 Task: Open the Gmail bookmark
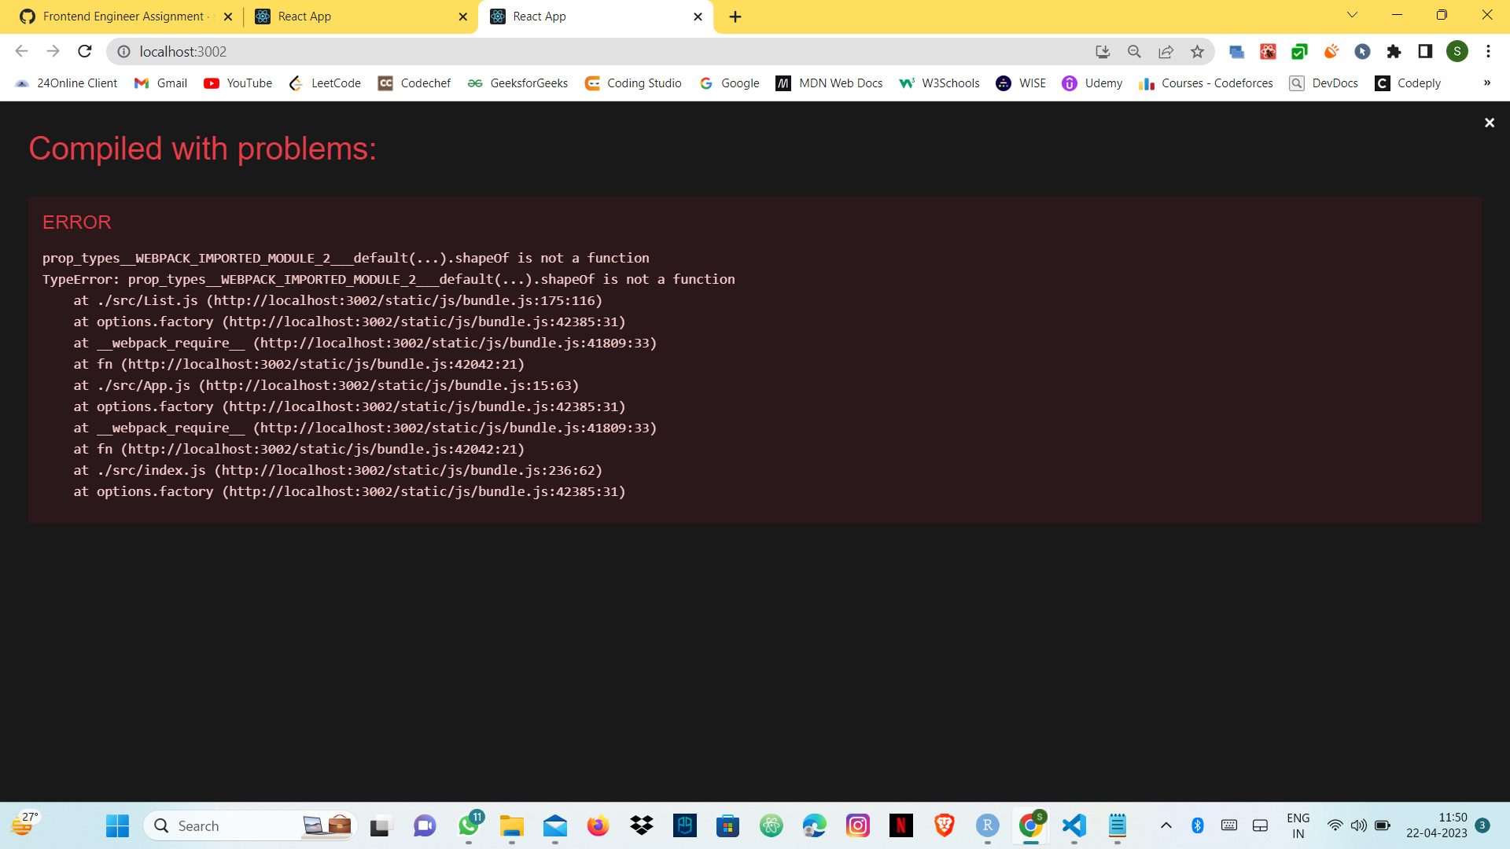click(160, 83)
